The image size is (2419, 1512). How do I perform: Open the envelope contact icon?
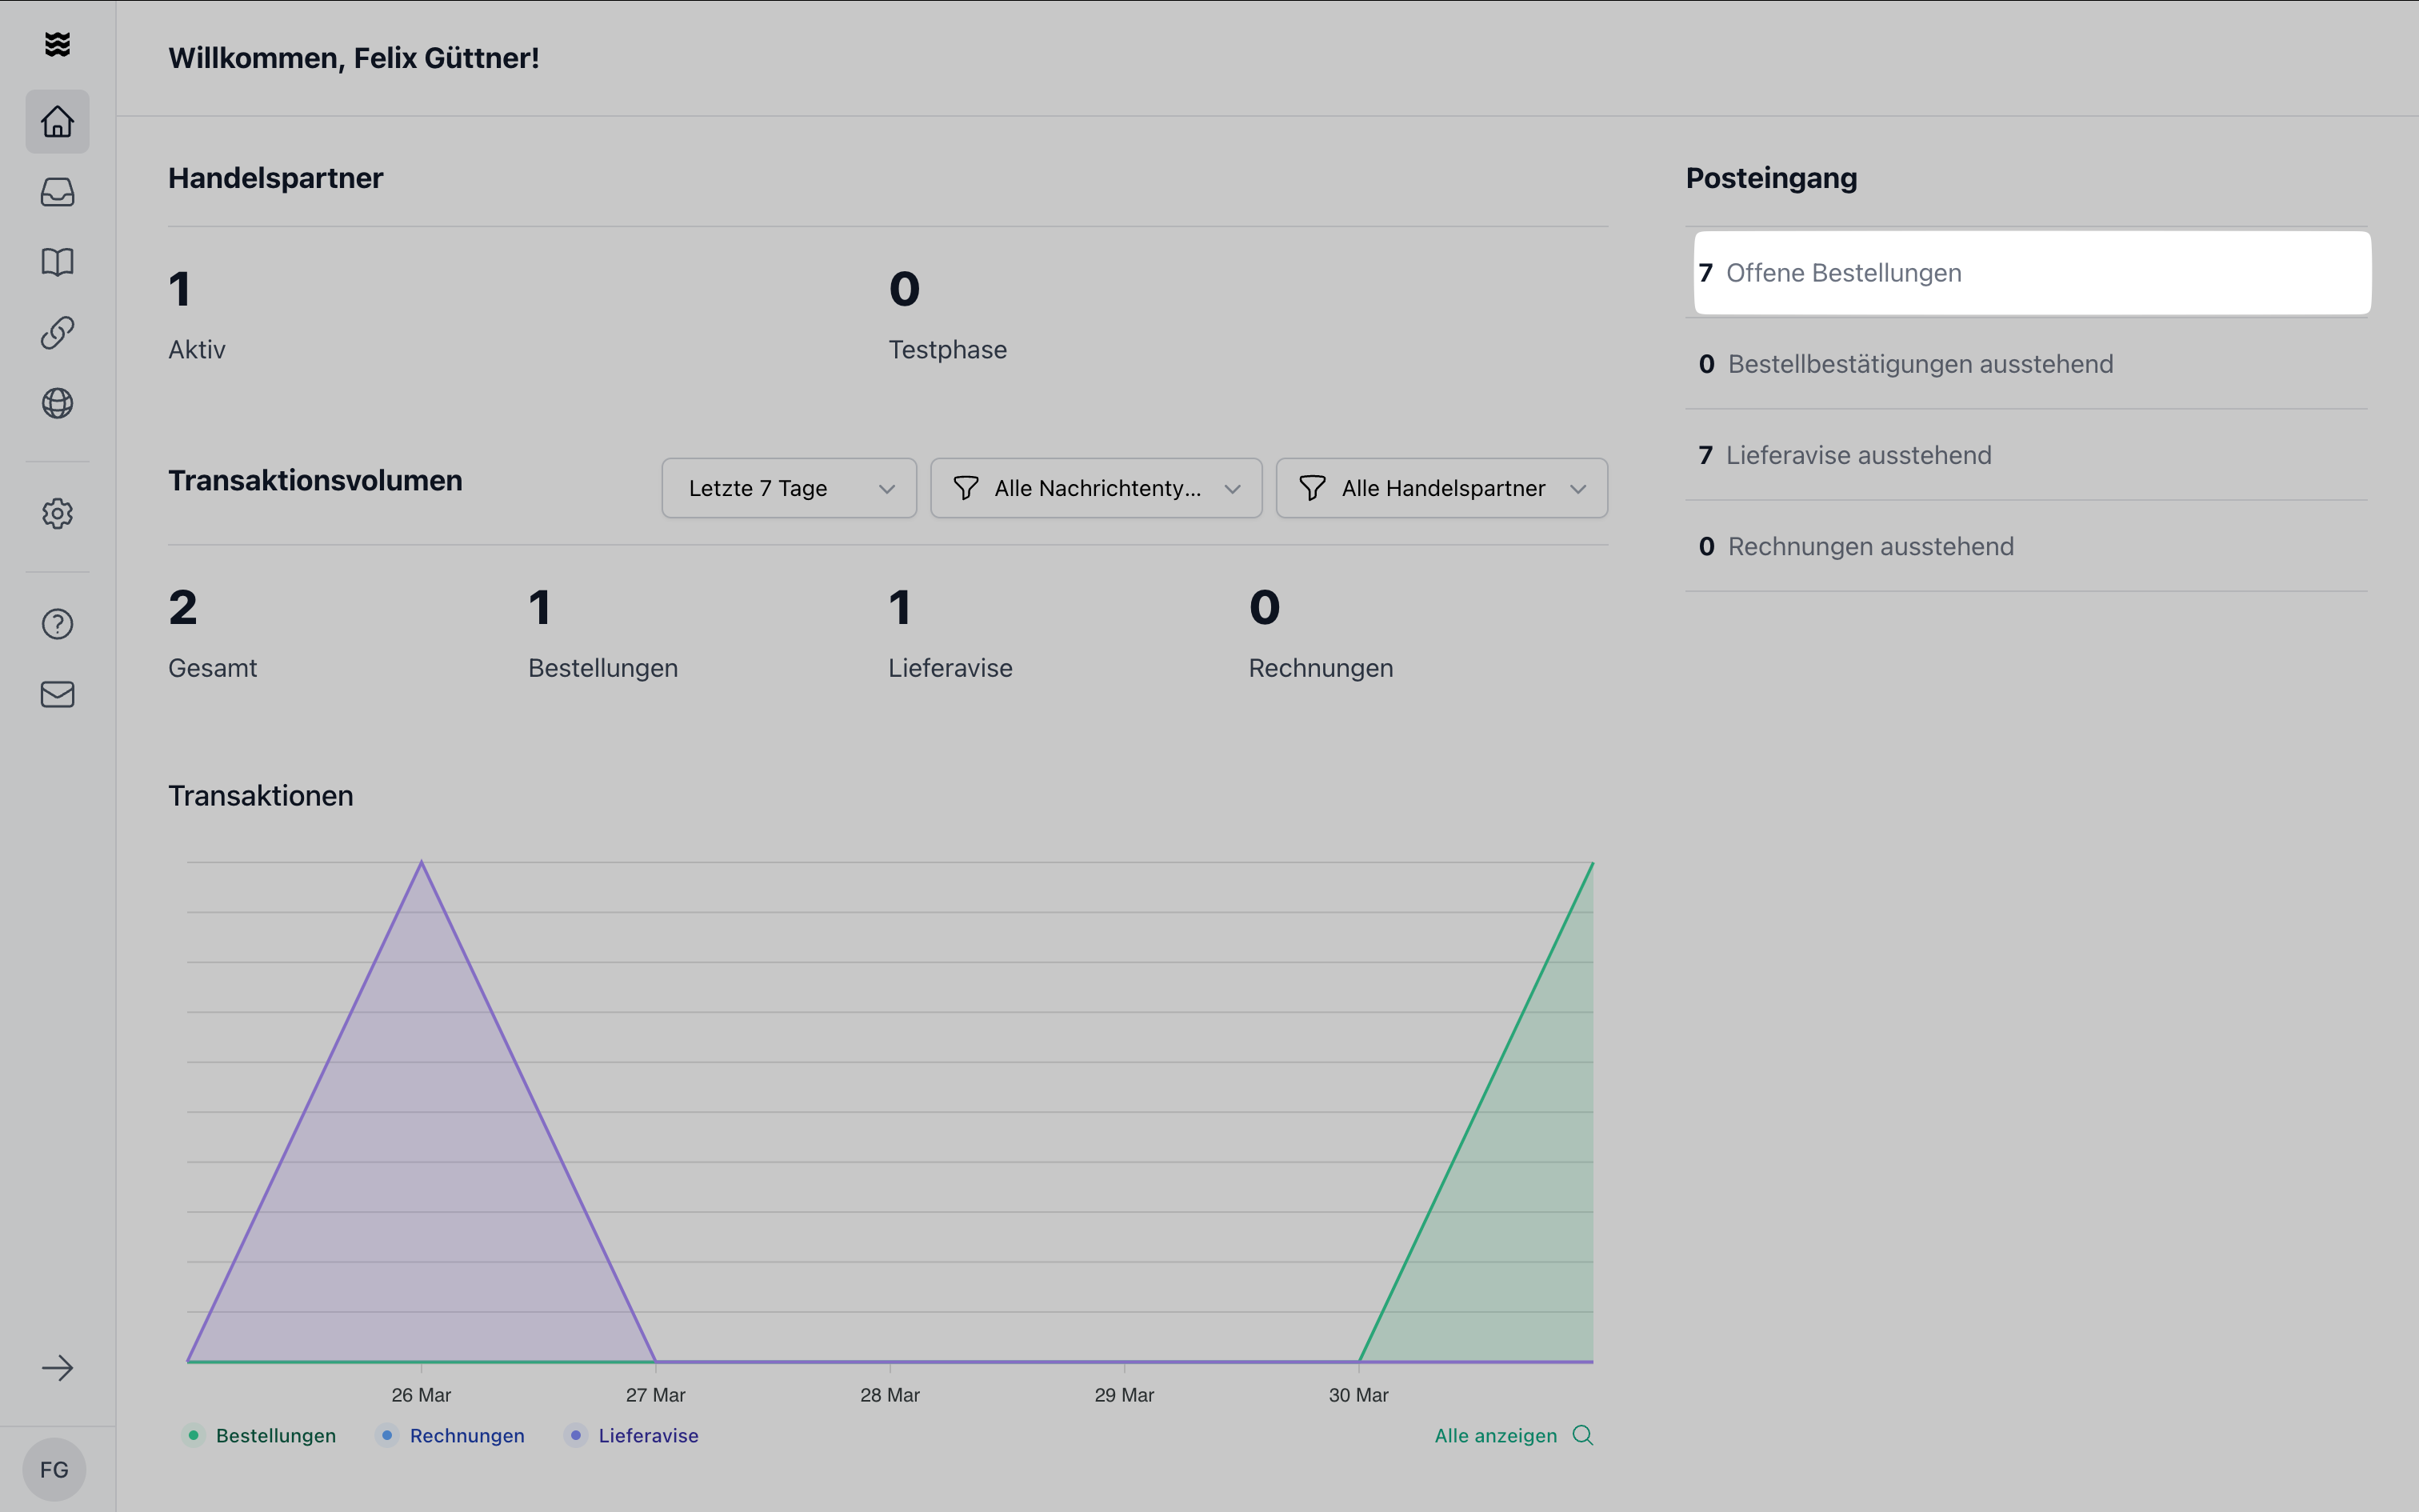tap(57, 694)
